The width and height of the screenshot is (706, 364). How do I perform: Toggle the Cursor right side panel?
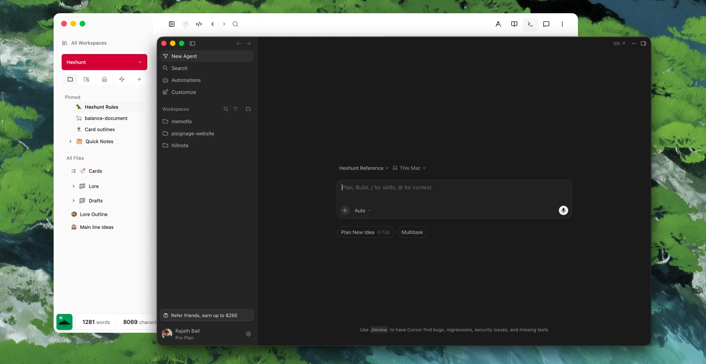click(644, 44)
